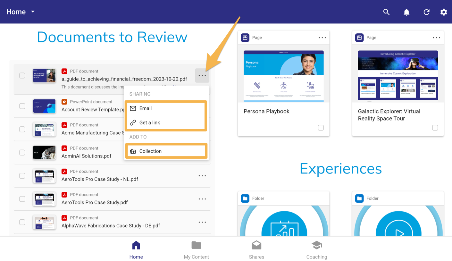Open more options for Persona Playbook page
Image resolution: width=452 pixels, height=261 pixels.
(322, 38)
